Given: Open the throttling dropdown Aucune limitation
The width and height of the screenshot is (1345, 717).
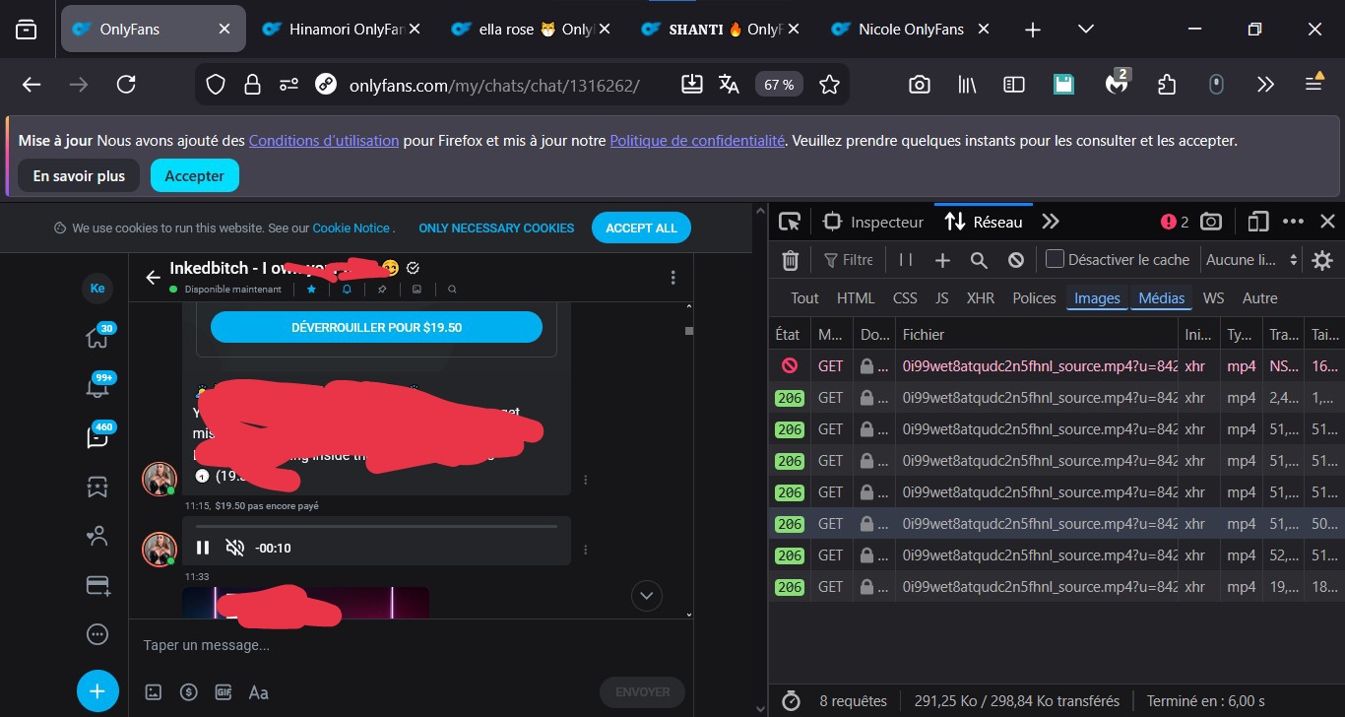Looking at the screenshot, I should [1251, 260].
